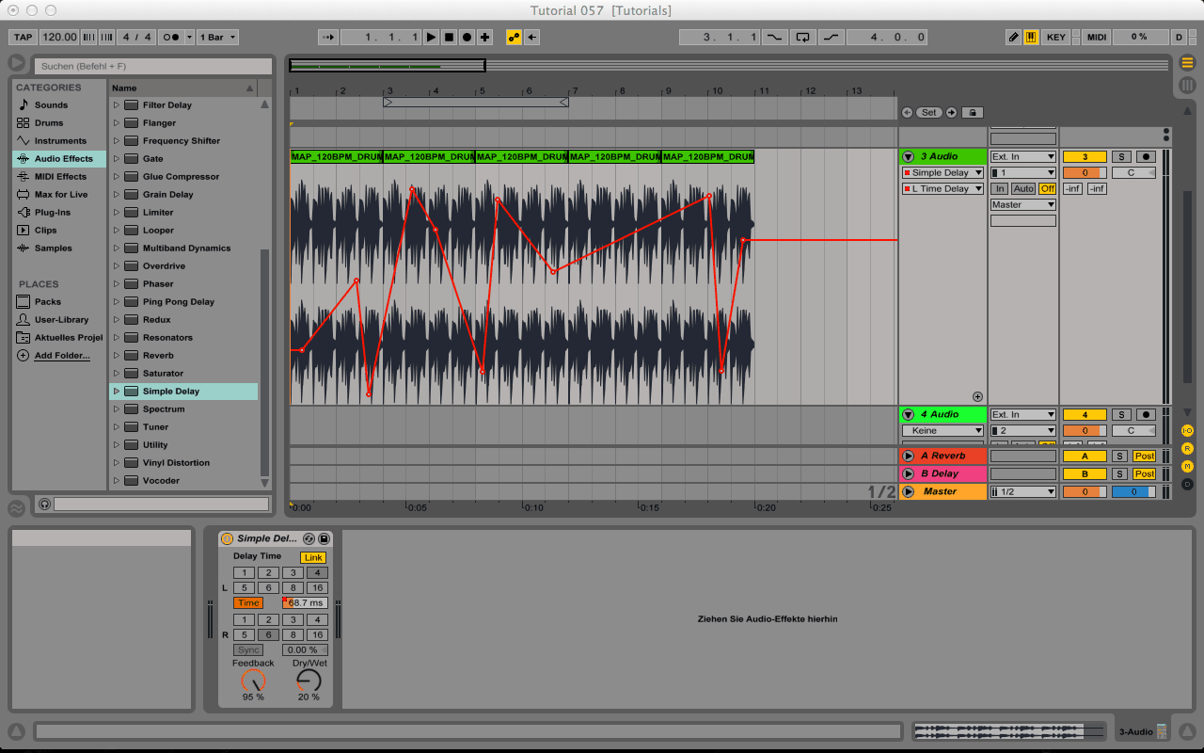
Task: Click the Simple Delay hot-swap icon
Action: click(309, 538)
